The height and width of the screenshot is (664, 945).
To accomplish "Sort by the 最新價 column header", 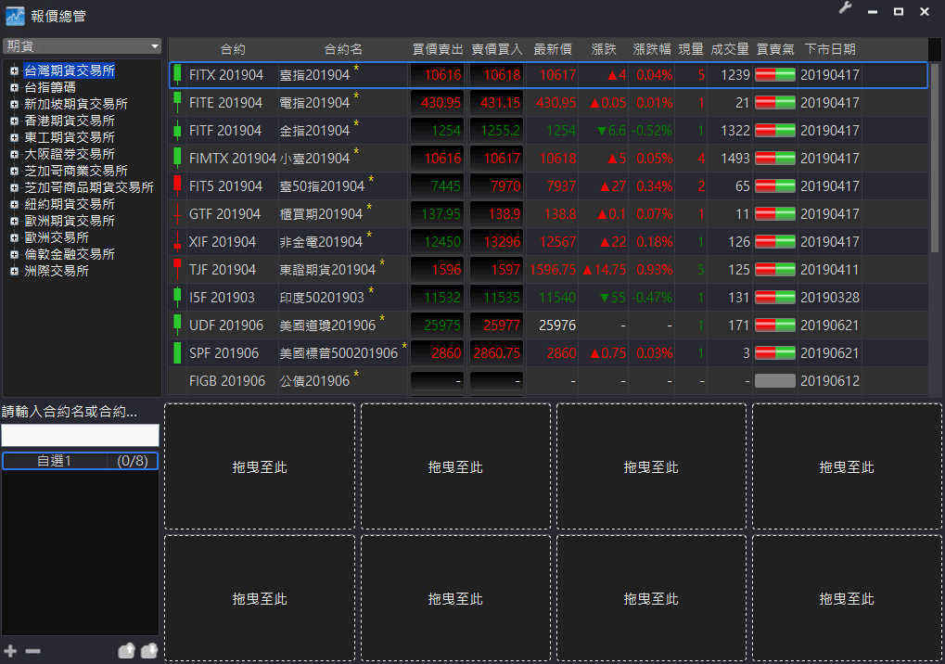I will coord(552,49).
